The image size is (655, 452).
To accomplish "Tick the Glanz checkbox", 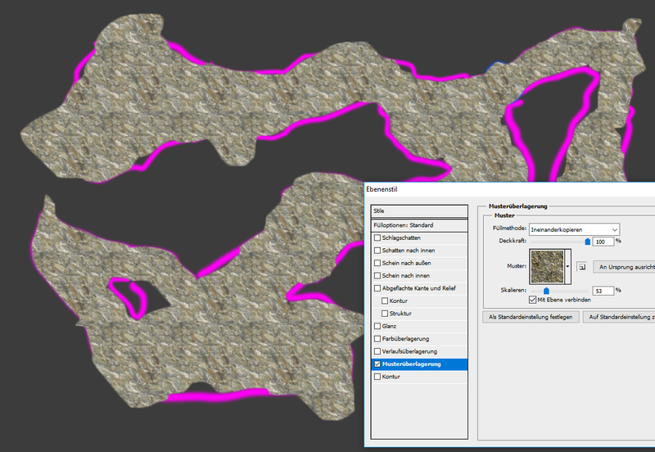I will point(377,326).
